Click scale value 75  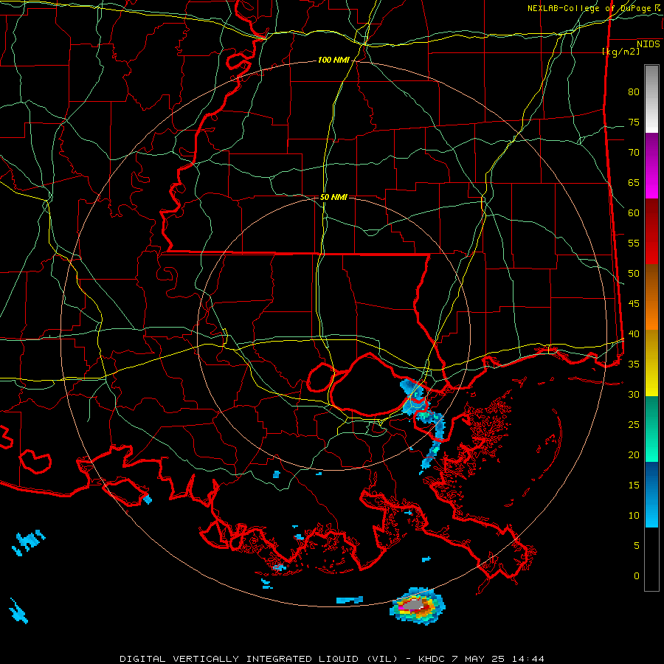click(634, 122)
